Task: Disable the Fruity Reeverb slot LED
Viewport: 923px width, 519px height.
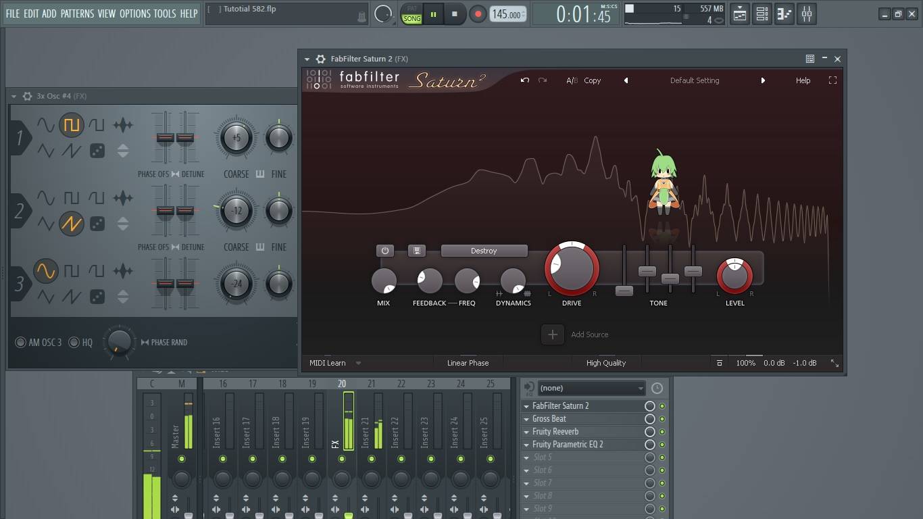Action: [662, 432]
